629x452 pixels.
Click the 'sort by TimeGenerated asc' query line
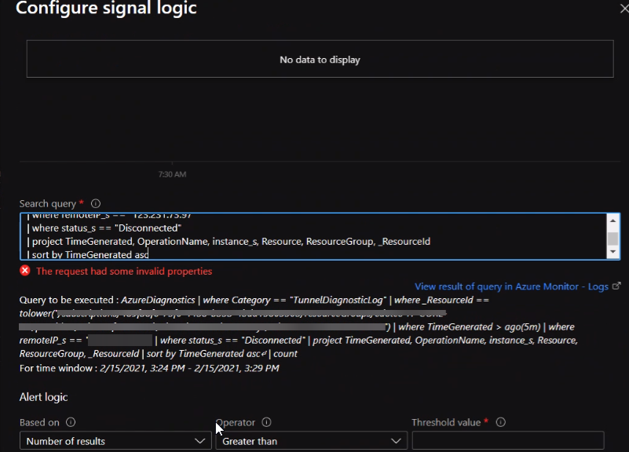(87, 254)
